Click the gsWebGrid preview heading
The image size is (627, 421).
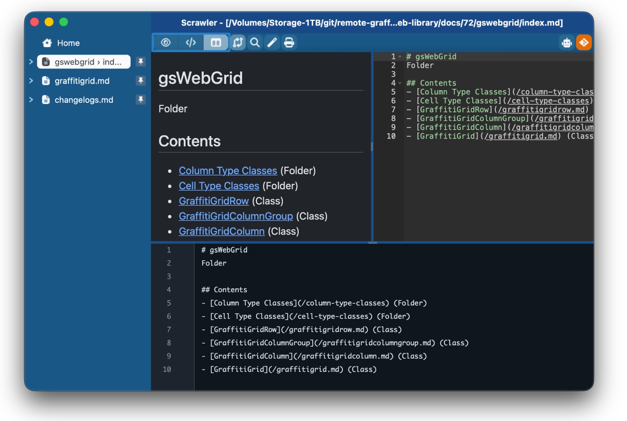[x=200, y=78]
